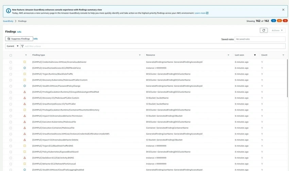Image resolution: width=289 pixels, height=171 pixels.
Task: Select checkbox for Execution:Container/MaliciousFile finding
Action: 11,128
